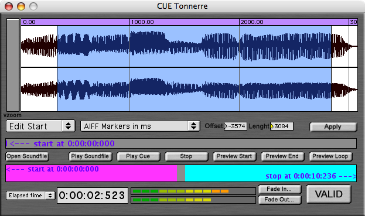Click the 1000.00 ruler marker
The image size is (365, 216).
[x=142, y=22]
